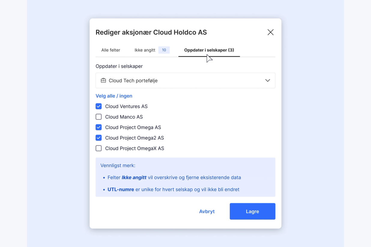Image resolution: width=371 pixels, height=247 pixels.
Task: Click the badge showing 10
Action: coord(164,50)
